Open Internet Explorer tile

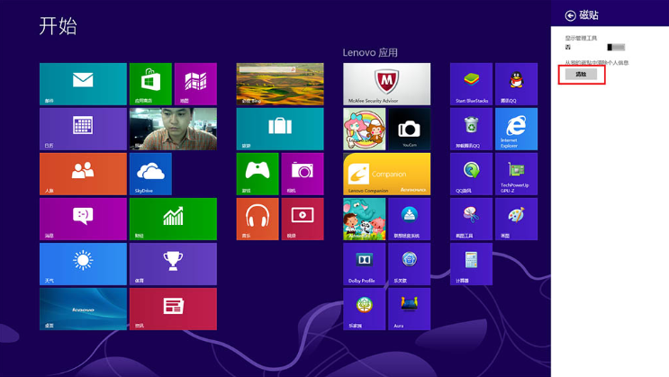coord(516,129)
